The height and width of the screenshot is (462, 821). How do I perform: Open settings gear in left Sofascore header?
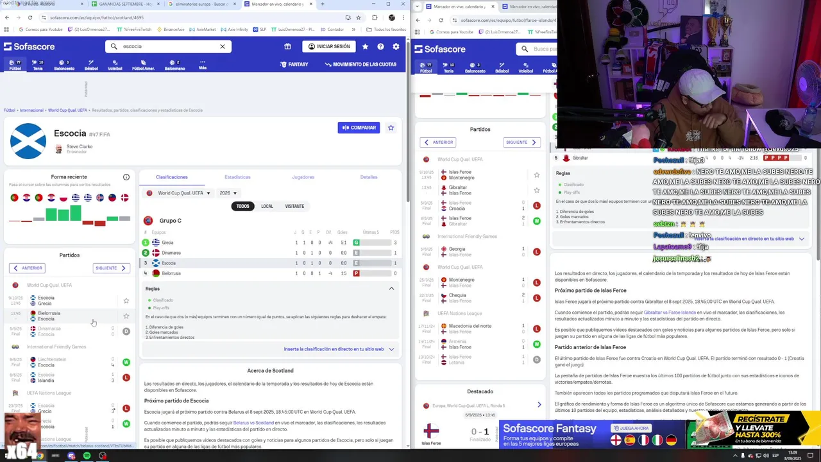[x=396, y=46]
